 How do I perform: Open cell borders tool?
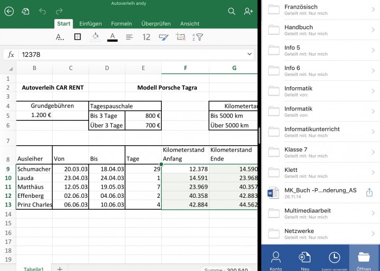(x=78, y=37)
